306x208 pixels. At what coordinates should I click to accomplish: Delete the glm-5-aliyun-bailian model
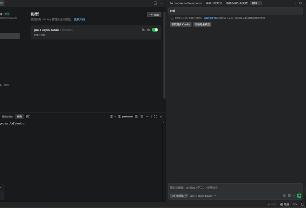(x=149, y=30)
